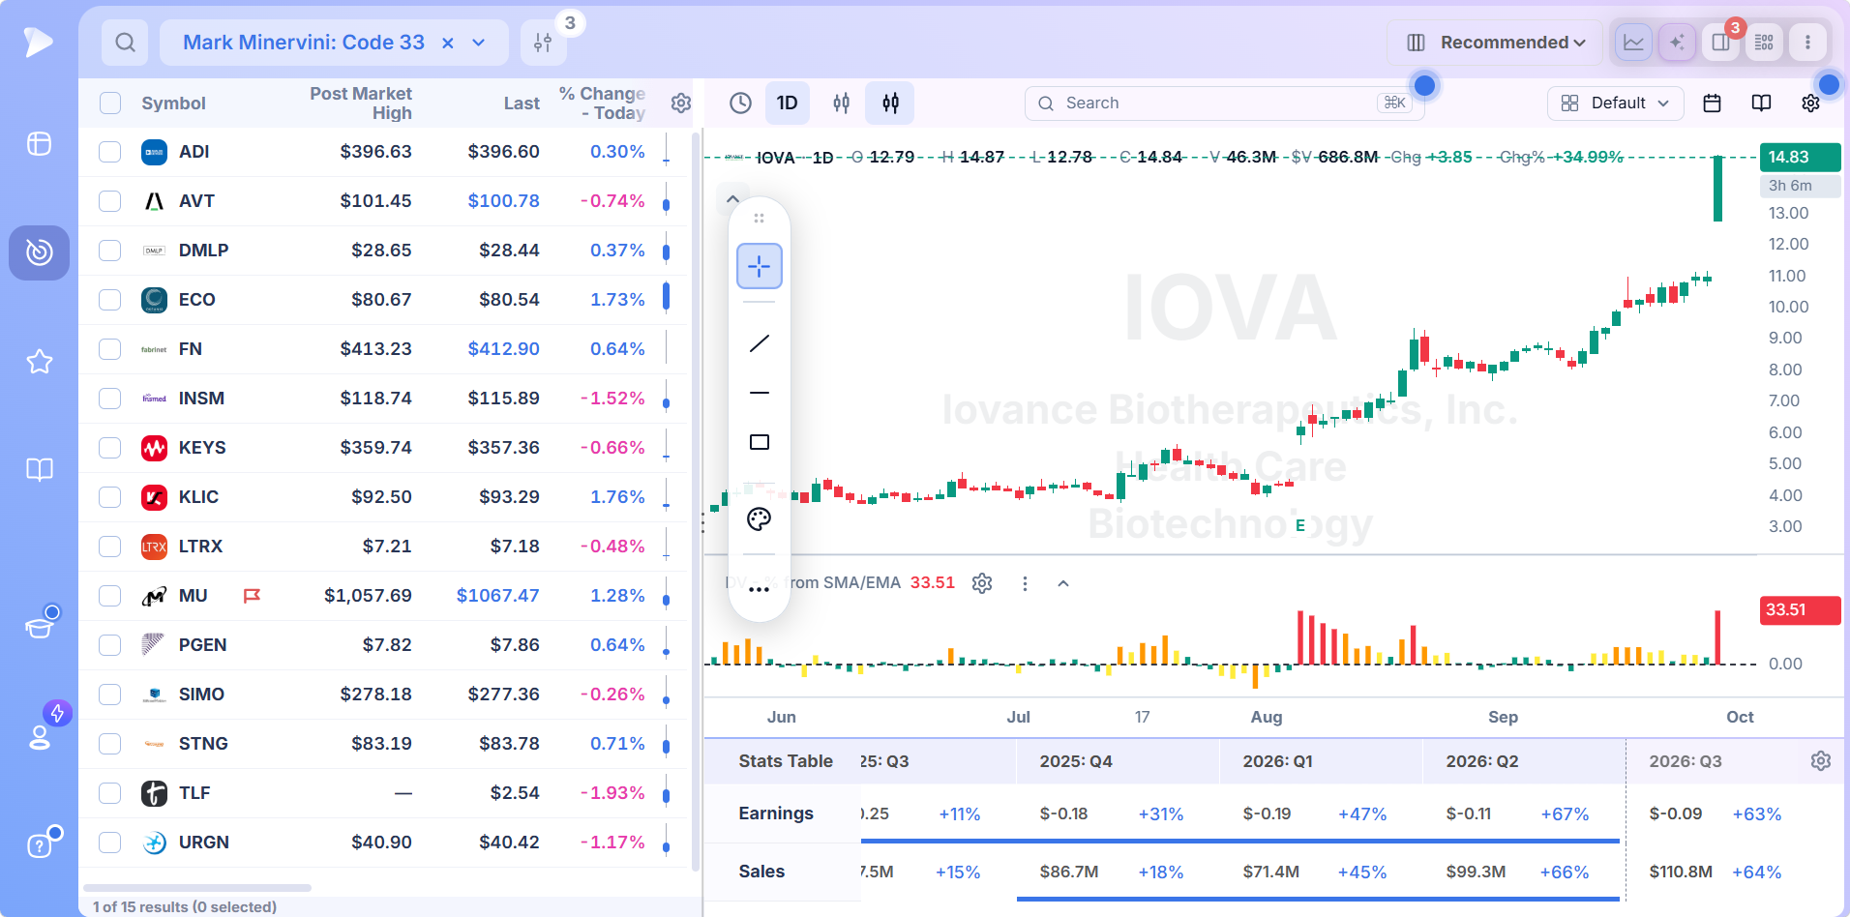
Task: Sort by Post Market High column
Action: (x=361, y=104)
